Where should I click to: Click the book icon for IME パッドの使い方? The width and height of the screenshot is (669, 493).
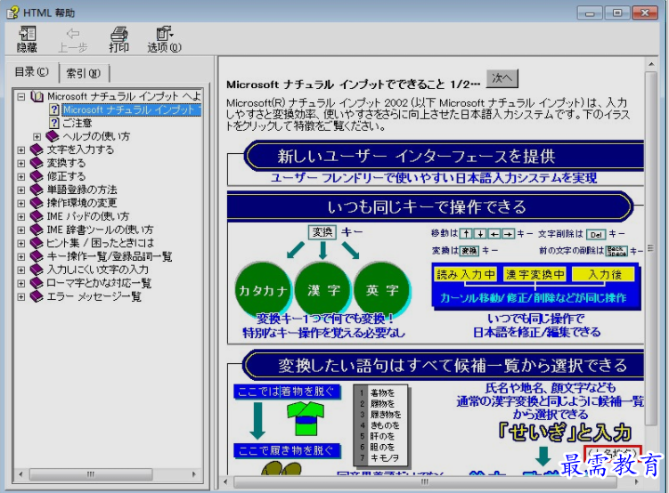coord(37,216)
